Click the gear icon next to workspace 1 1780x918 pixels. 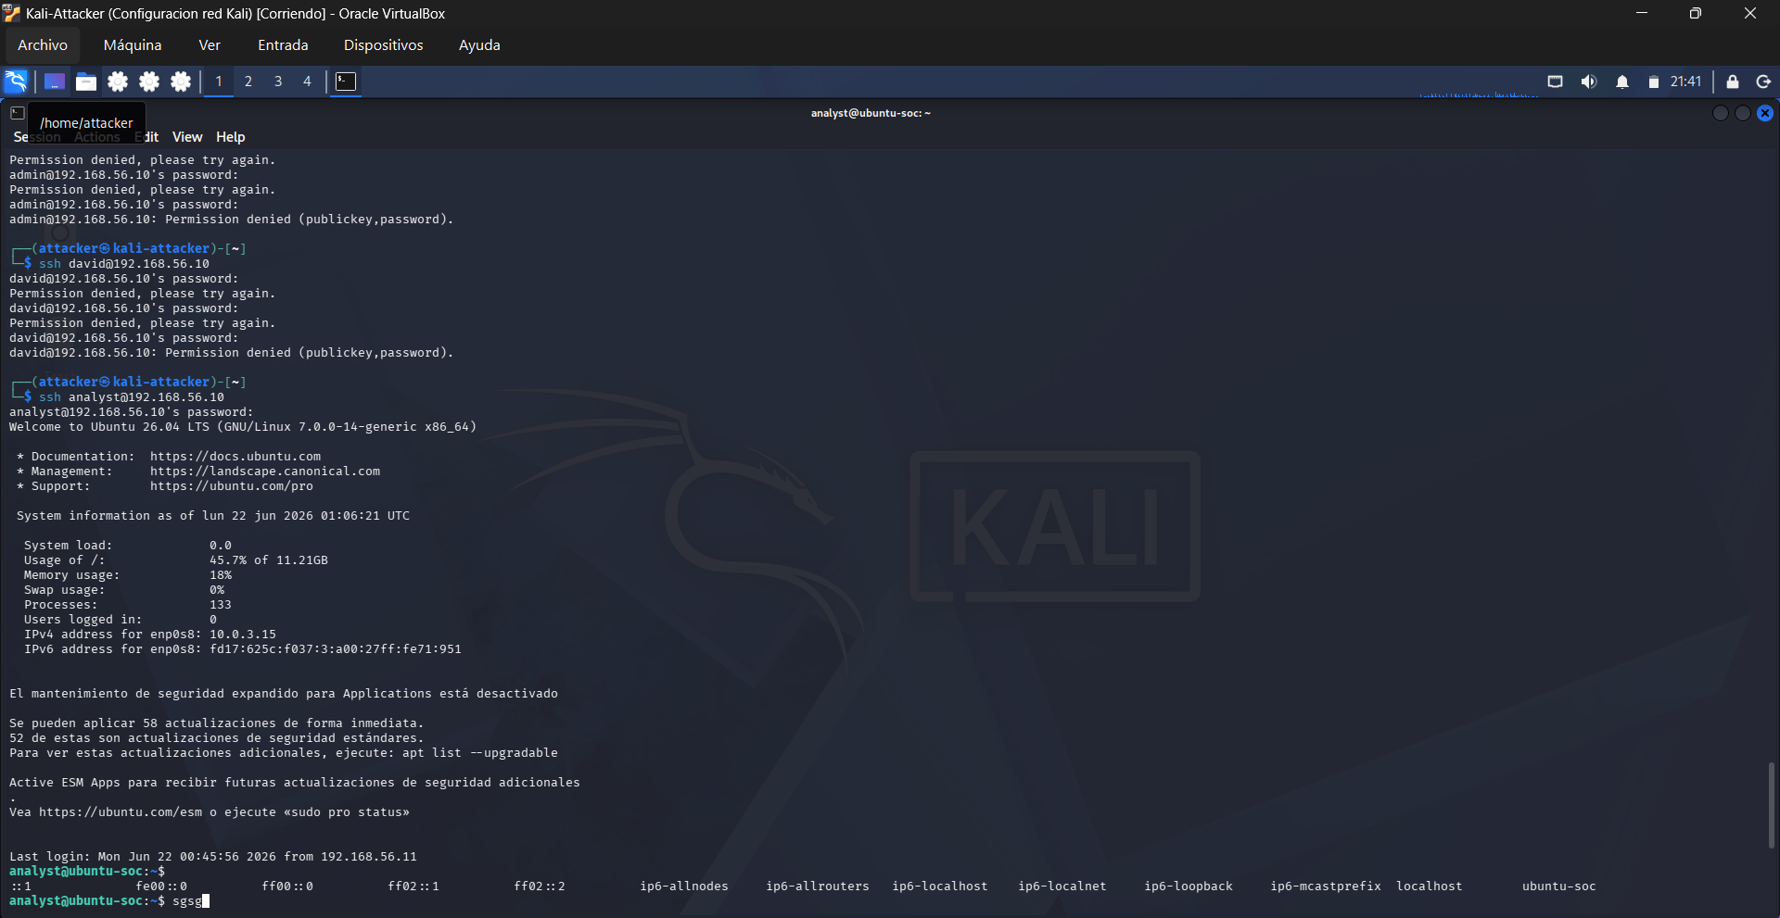pyautogui.click(x=181, y=82)
